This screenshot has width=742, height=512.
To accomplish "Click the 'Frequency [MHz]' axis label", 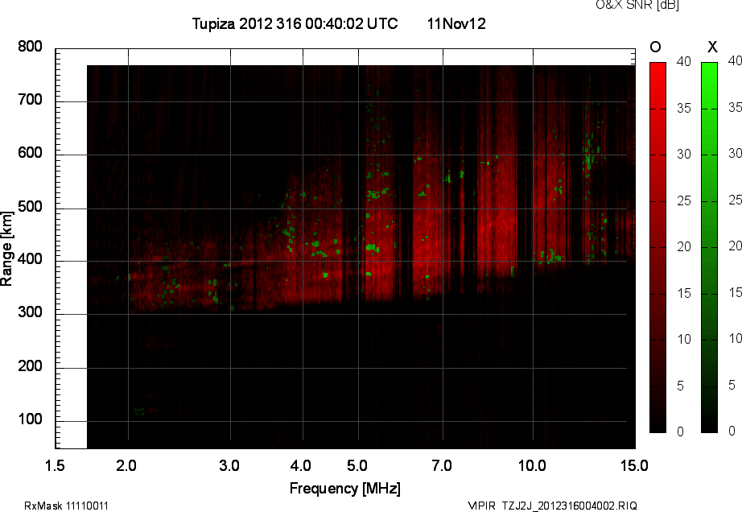I will click(x=345, y=489).
